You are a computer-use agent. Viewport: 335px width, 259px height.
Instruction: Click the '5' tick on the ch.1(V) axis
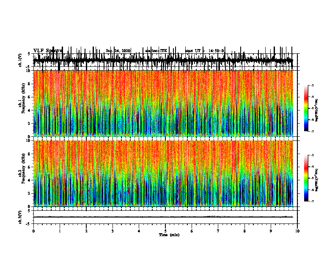click(29, 54)
